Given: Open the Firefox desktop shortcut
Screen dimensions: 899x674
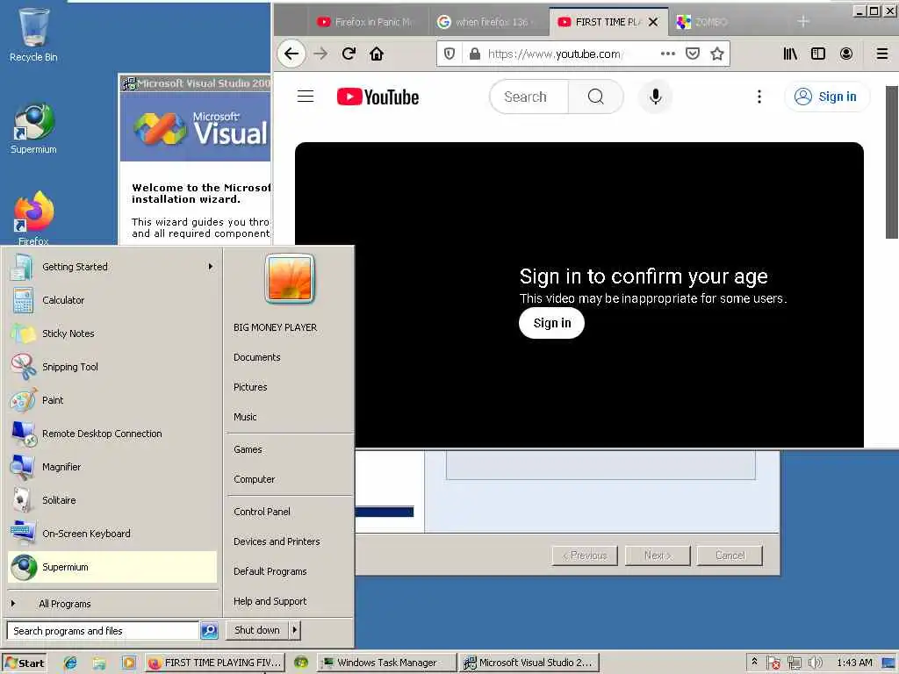Looking at the screenshot, I should pyautogui.click(x=33, y=218).
